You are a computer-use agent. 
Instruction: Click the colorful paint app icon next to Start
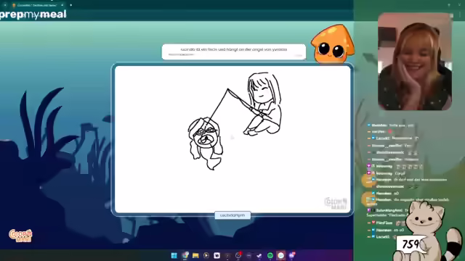click(185, 255)
